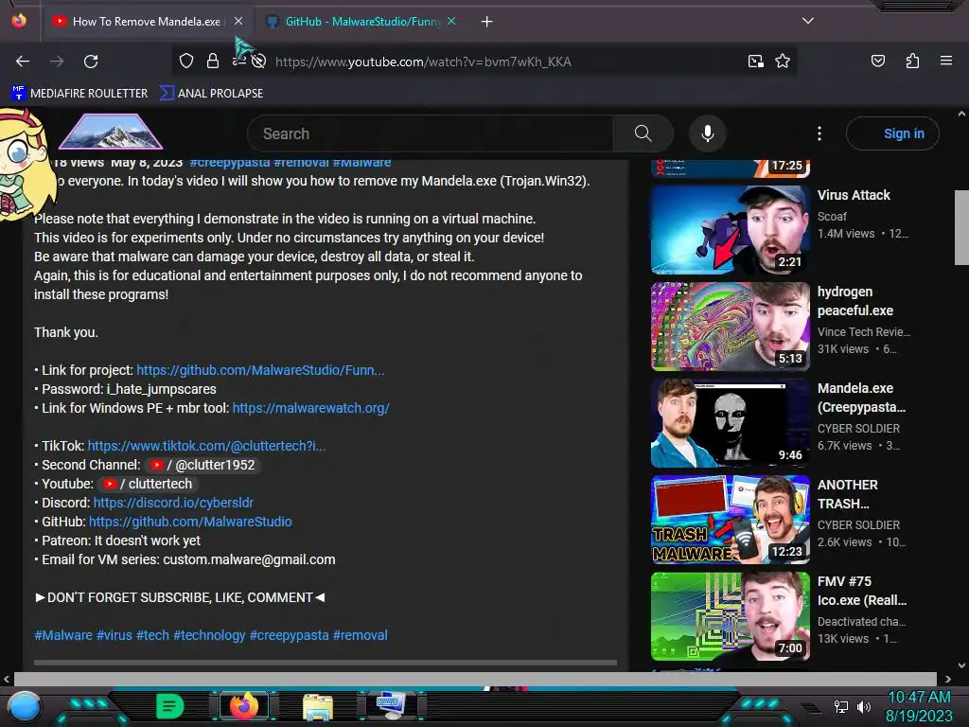
Task: Click the Firefox icon on taskbar
Action: 243,705
